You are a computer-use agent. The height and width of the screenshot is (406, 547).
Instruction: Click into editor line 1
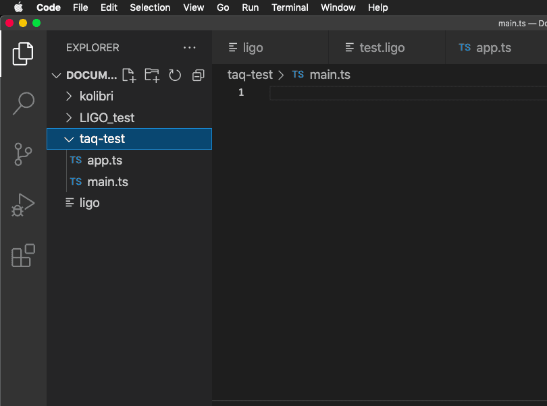coord(405,92)
